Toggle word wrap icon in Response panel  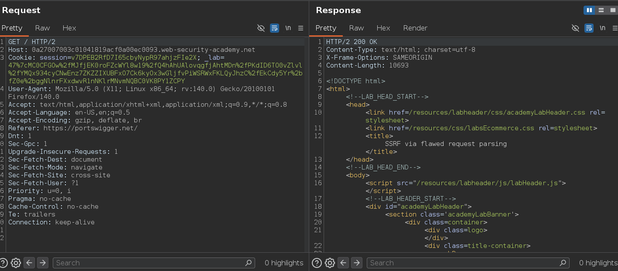point(589,28)
